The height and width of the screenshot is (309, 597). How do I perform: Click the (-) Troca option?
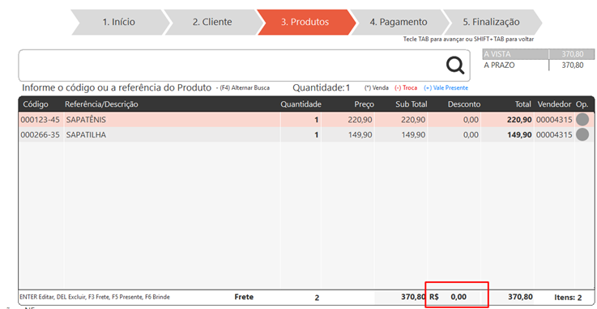(x=406, y=88)
